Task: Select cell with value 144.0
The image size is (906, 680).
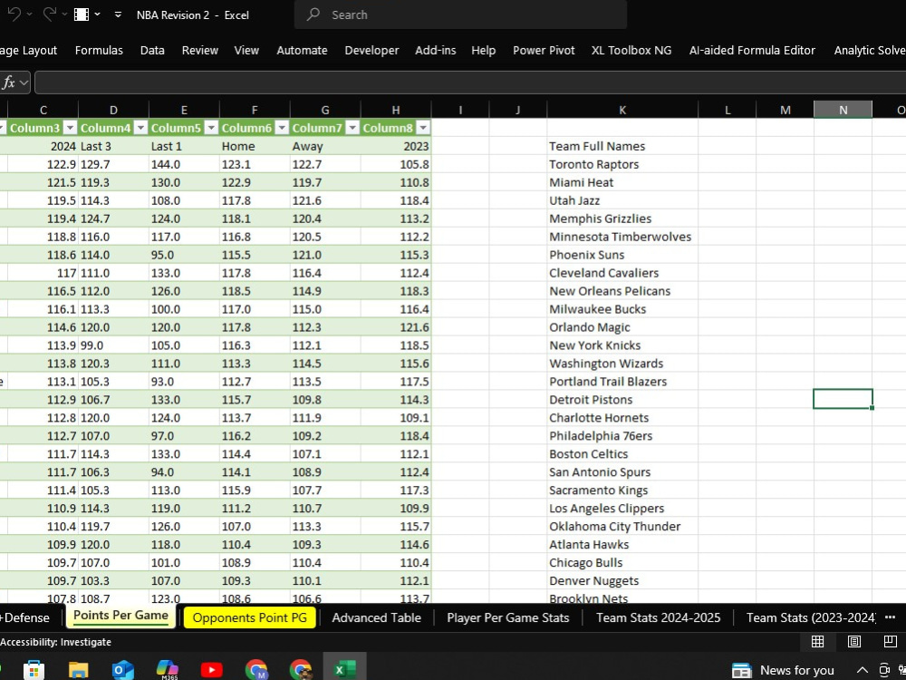Action: (184, 164)
